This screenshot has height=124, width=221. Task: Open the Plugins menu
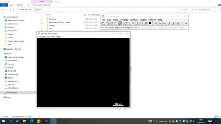(x=143, y=20)
